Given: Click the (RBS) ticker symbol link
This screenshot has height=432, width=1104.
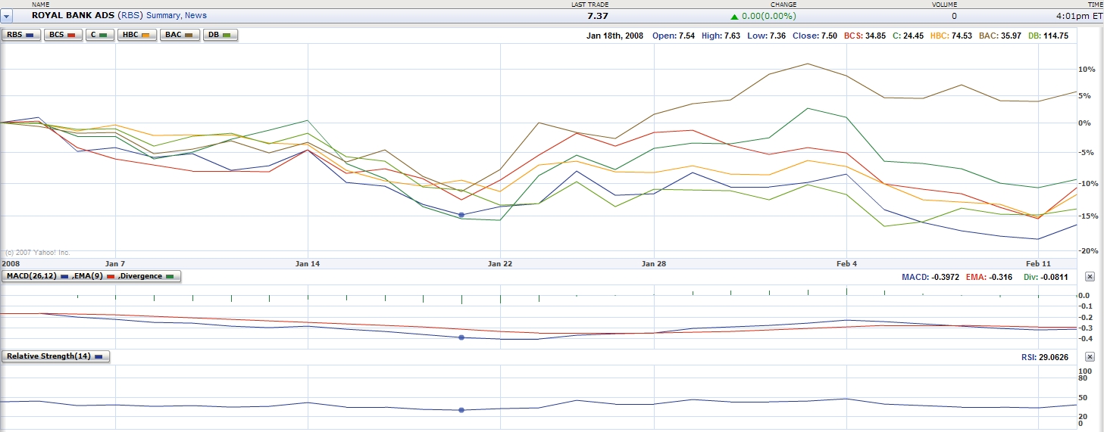Looking at the screenshot, I should click(x=131, y=15).
